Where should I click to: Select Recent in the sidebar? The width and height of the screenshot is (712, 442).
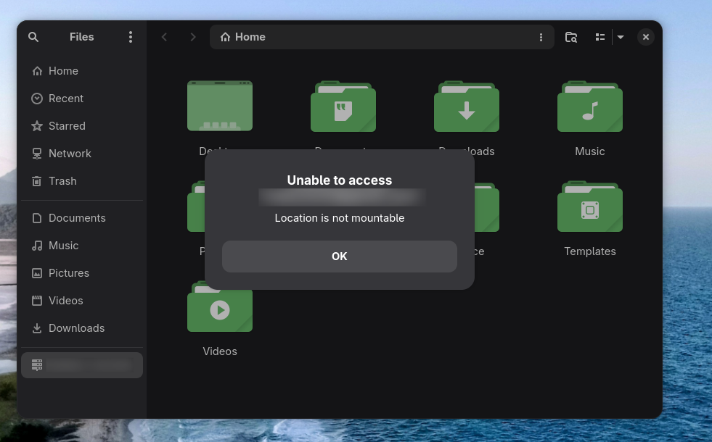coord(82,99)
